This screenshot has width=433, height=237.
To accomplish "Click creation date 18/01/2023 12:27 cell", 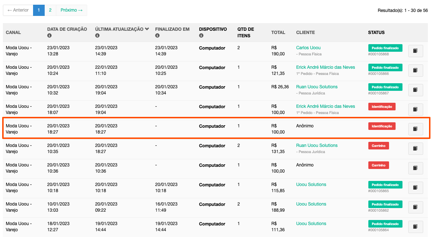I will coord(58,227).
